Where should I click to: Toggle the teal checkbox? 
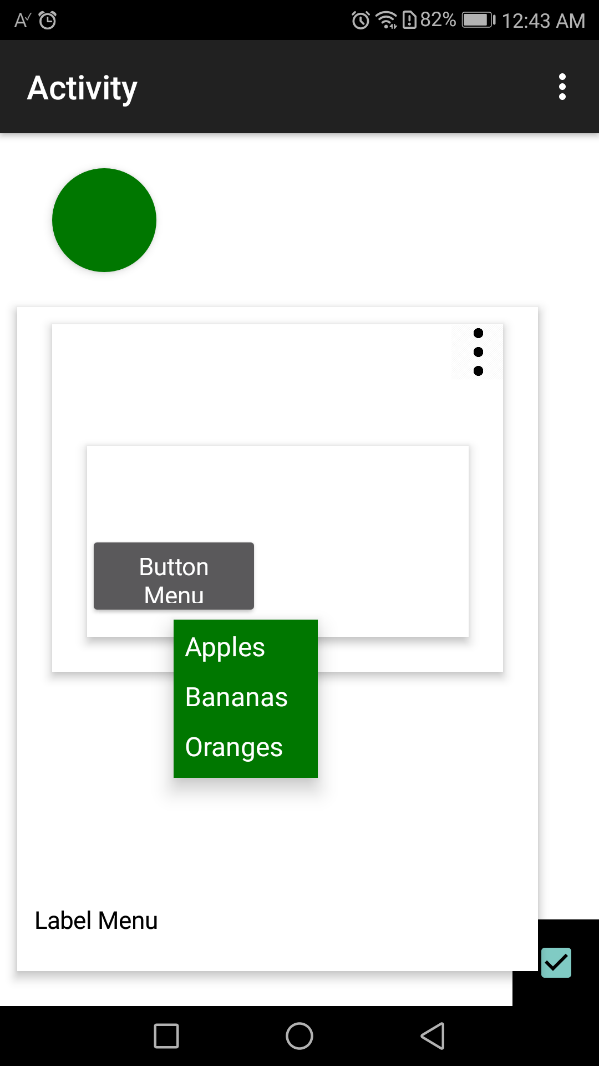(x=556, y=962)
